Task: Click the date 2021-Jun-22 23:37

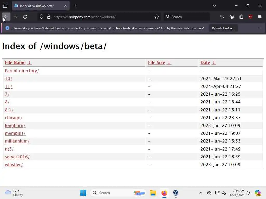Action: tap(220, 118)
